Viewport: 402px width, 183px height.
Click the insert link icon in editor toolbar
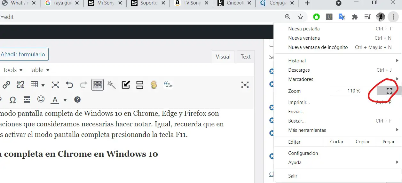(6, 85)
